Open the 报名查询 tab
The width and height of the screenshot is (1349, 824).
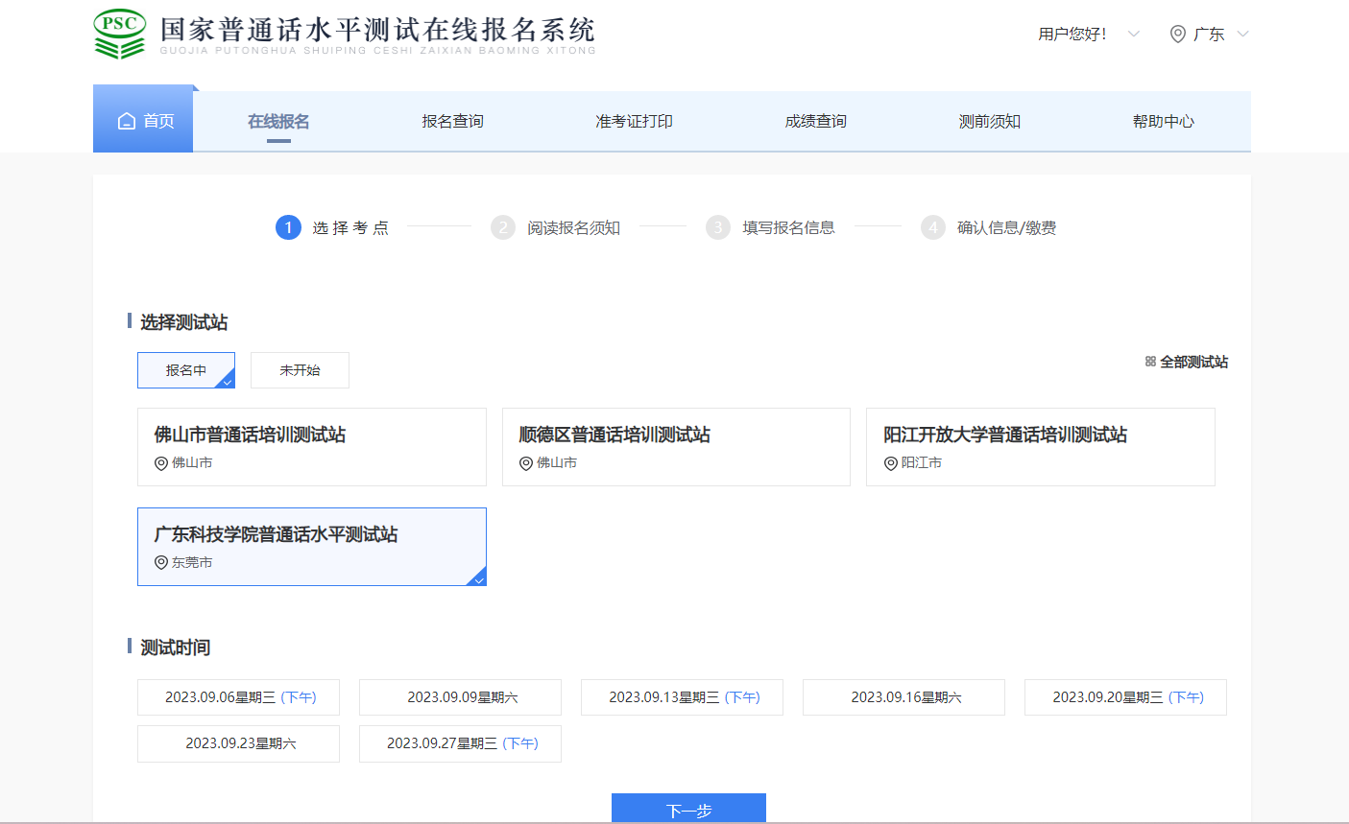(452, 122)
